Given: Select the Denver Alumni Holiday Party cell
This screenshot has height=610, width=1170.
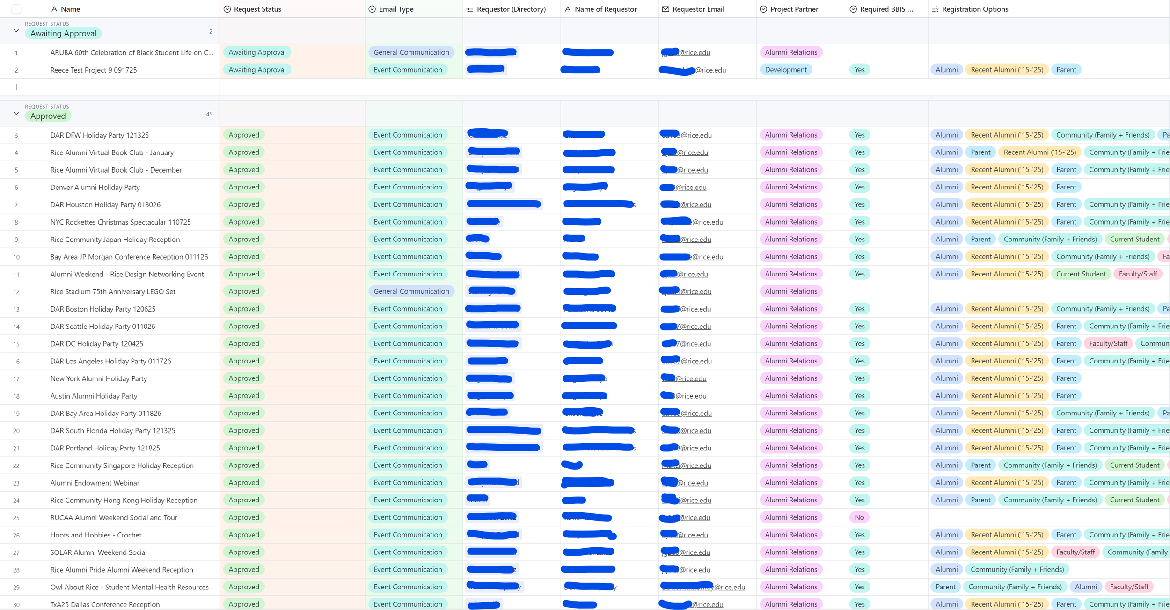Looking at the screenshot, I should (95, 187).
